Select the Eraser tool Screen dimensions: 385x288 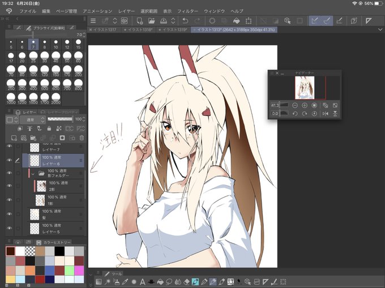(186, 282)
